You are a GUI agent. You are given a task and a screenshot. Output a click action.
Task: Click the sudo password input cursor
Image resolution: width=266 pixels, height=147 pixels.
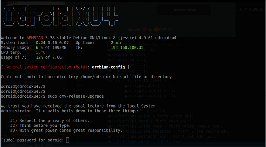point(68,140)
